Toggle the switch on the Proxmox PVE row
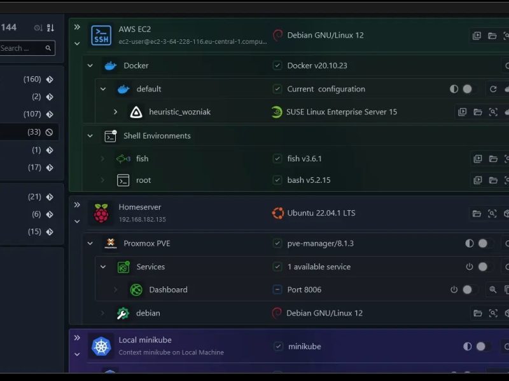 [482, 243]
